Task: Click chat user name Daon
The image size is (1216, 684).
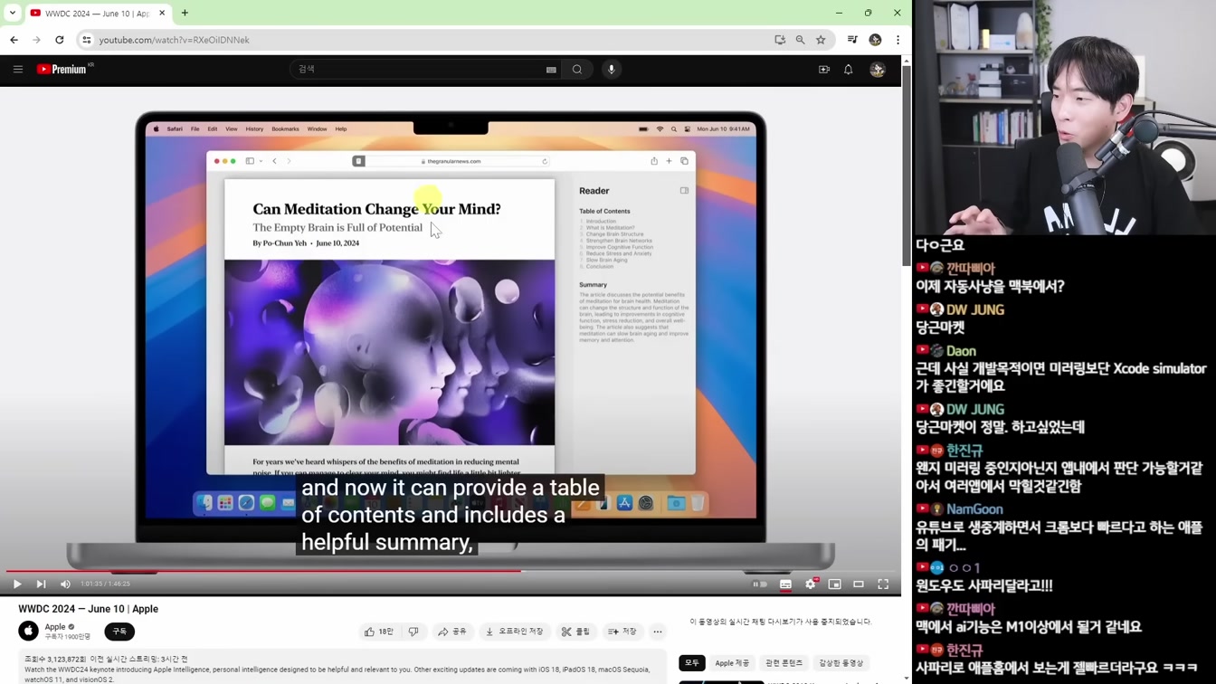Action: point(961,351)
